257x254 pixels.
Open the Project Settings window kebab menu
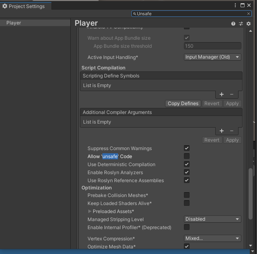pos(235,5)
